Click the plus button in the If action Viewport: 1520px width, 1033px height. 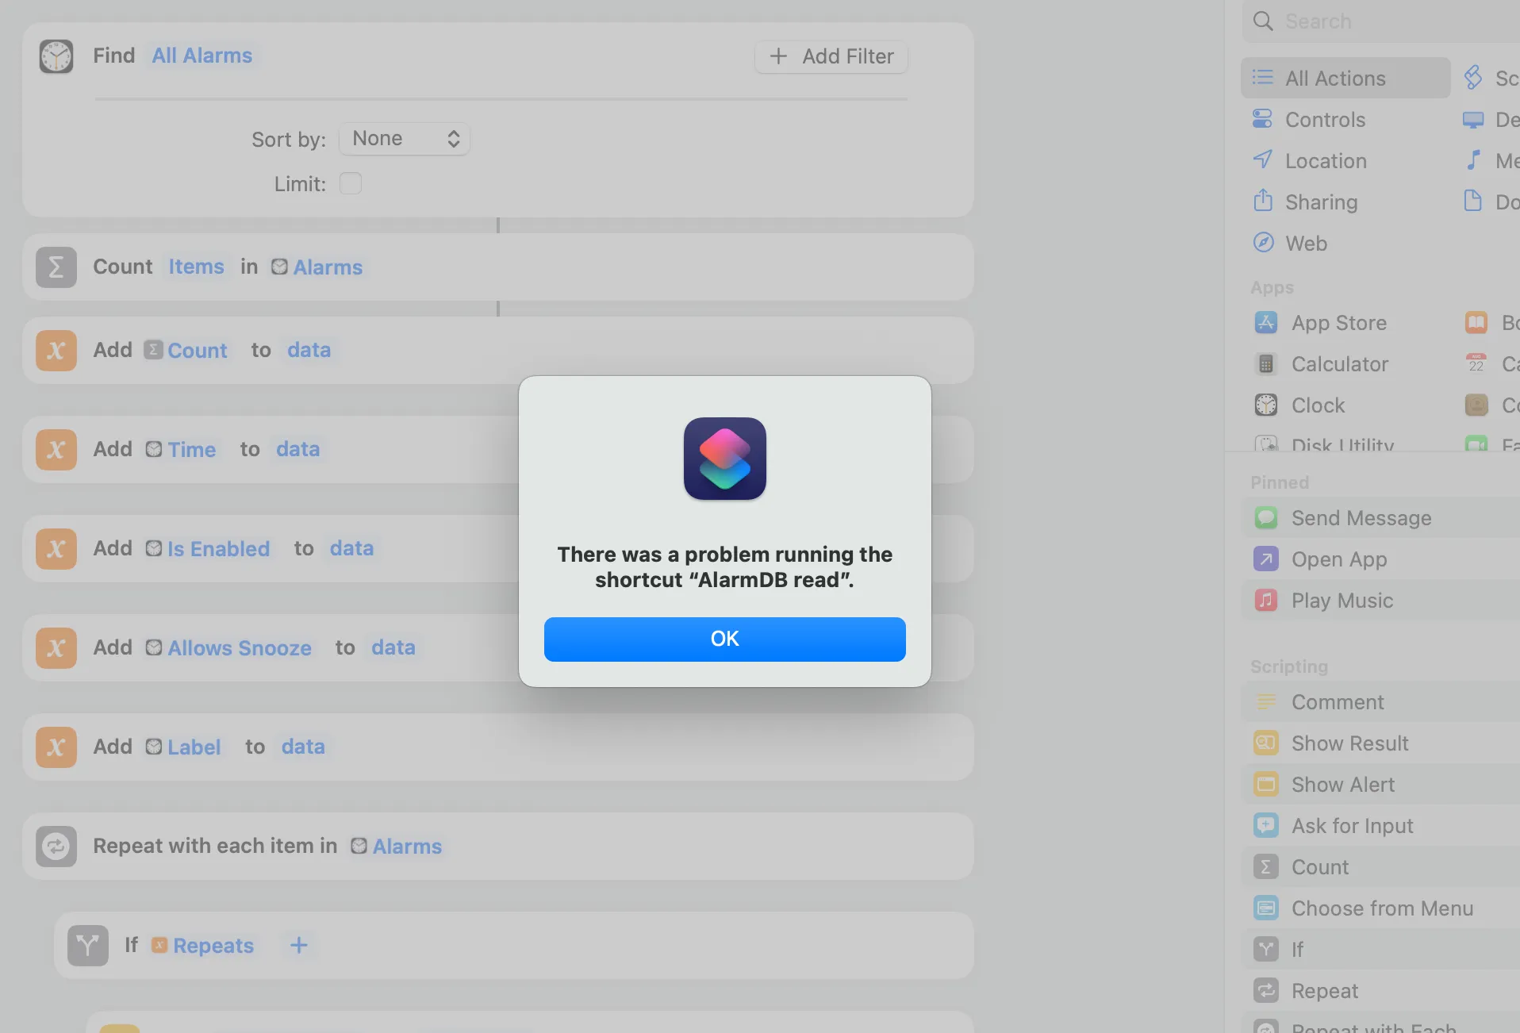click(298, 945)
